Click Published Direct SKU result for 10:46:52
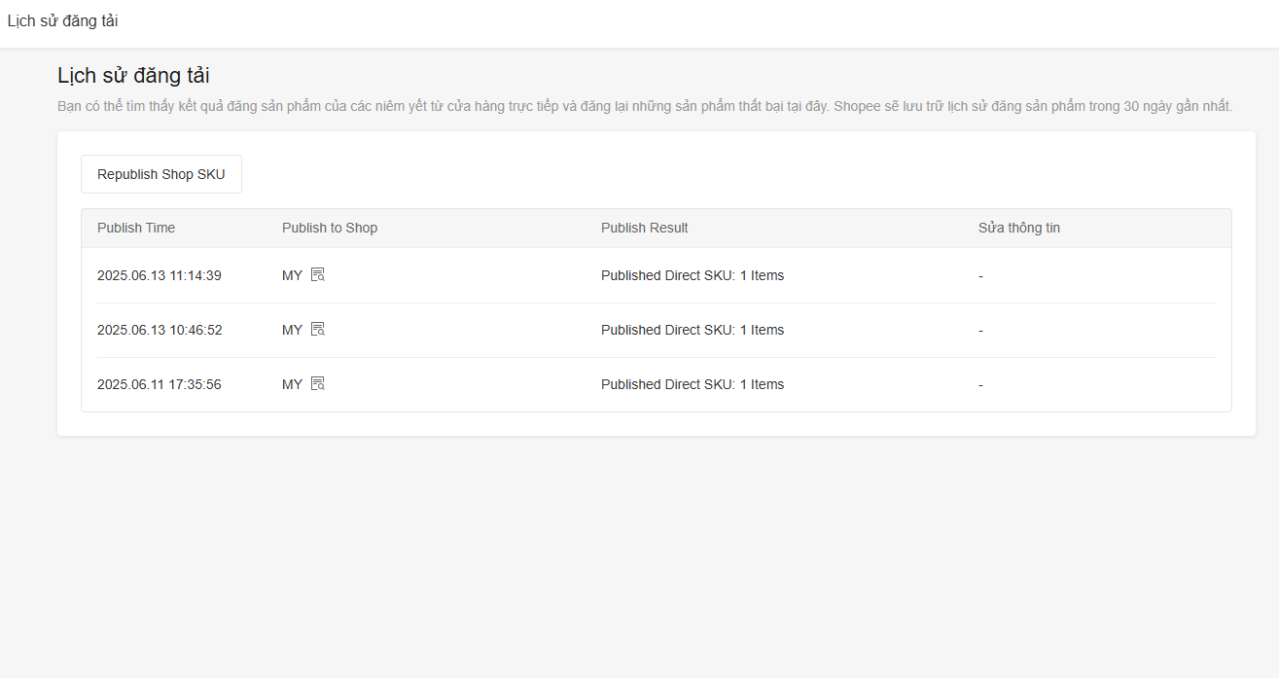This screenshot has height=678, width=1279. click(x=692, y=330)
